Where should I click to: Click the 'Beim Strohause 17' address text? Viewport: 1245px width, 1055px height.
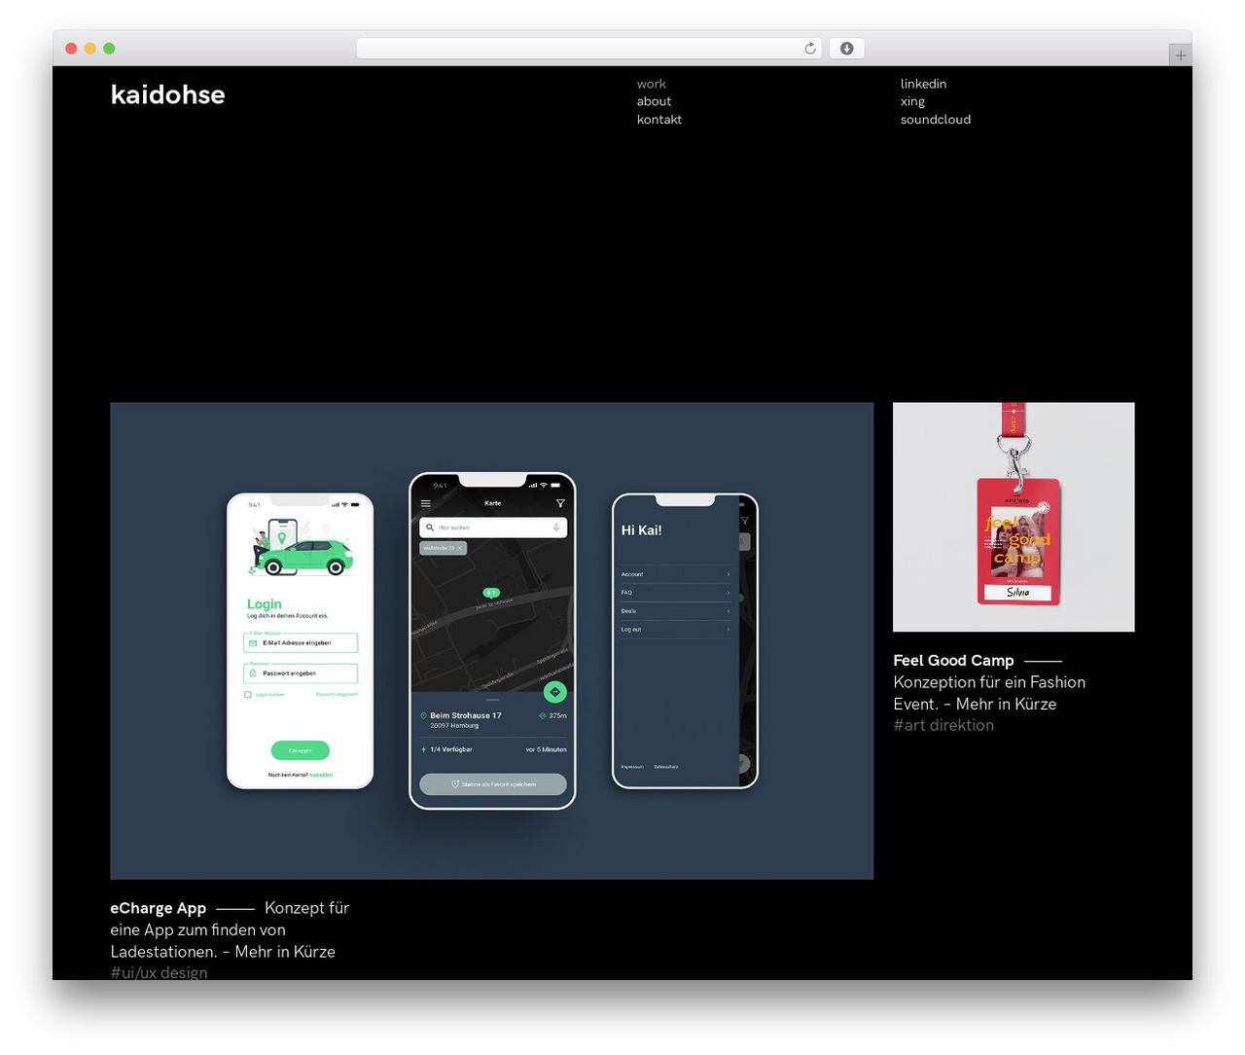466,715
